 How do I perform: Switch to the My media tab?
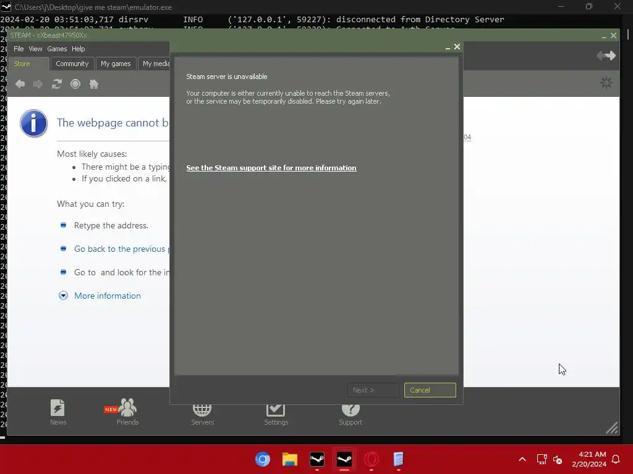[155, 64]
